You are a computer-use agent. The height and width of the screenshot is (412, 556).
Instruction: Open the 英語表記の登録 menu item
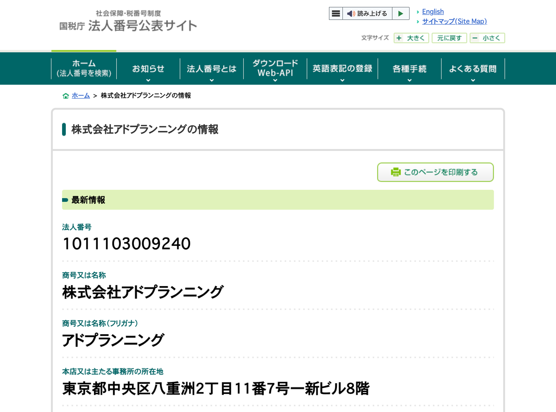click(x=342, y=69)
